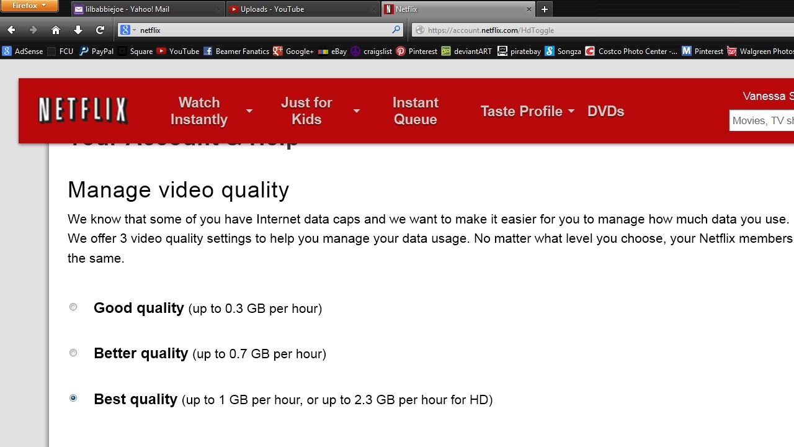Open the Beamer Fanatics bookmark
Viewport: 794px width, 447px height.
coord(236,52)
